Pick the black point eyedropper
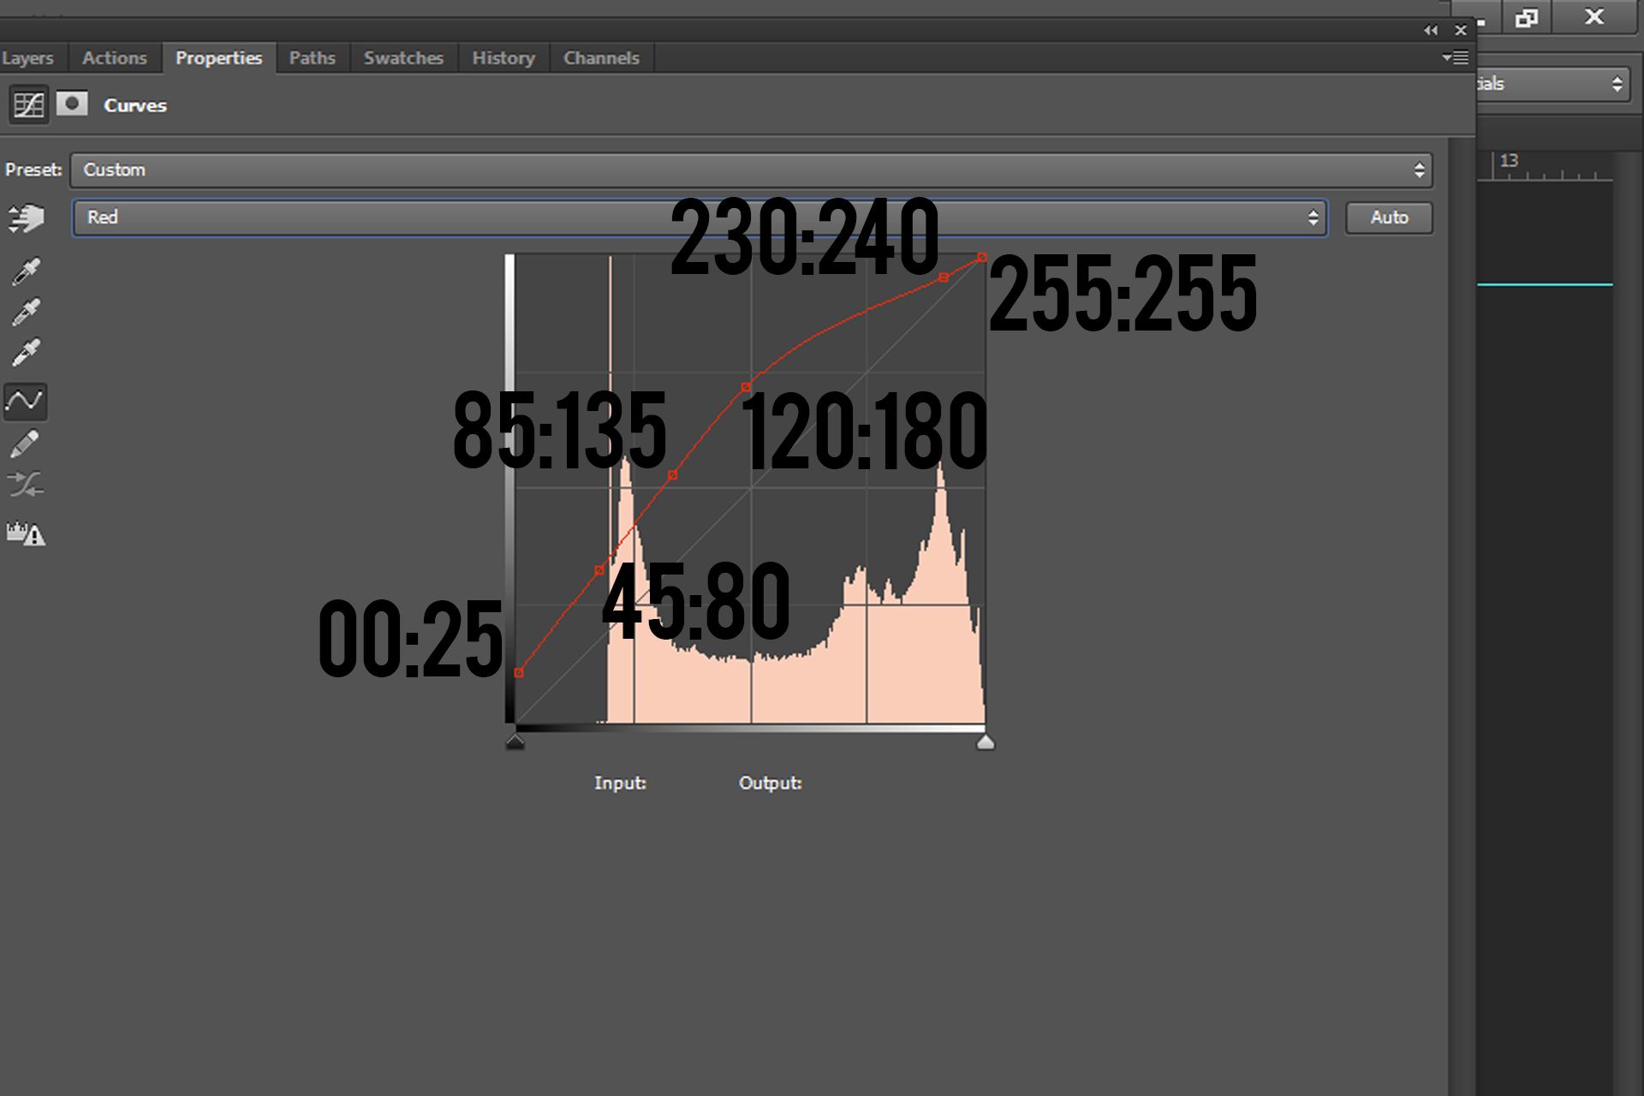This screenshot has width=1644, height=1096. [x=26, y=271]
